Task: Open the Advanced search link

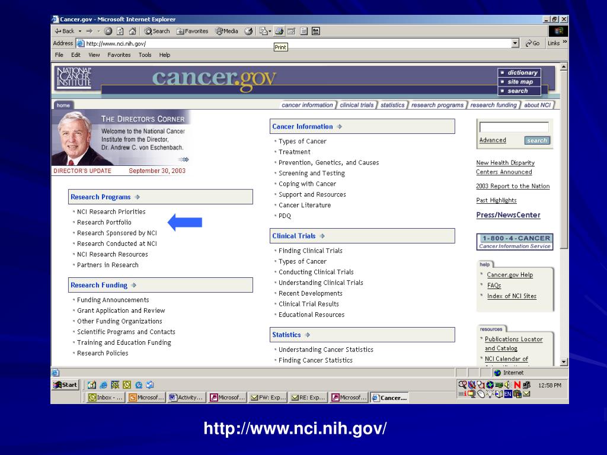Action: [493, 140]
